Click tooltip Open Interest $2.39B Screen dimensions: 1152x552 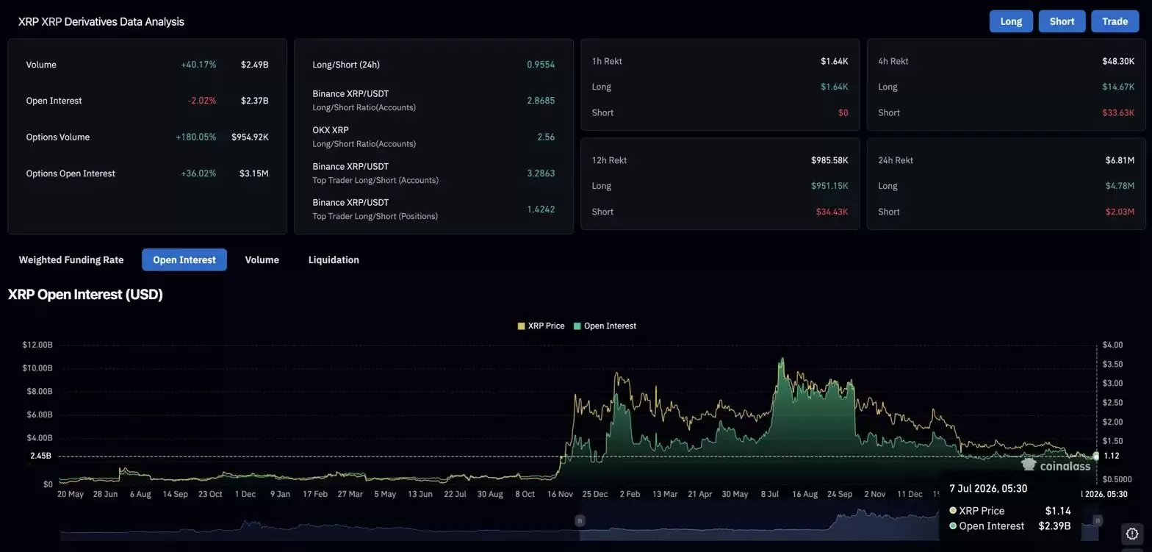point(1010,526)
